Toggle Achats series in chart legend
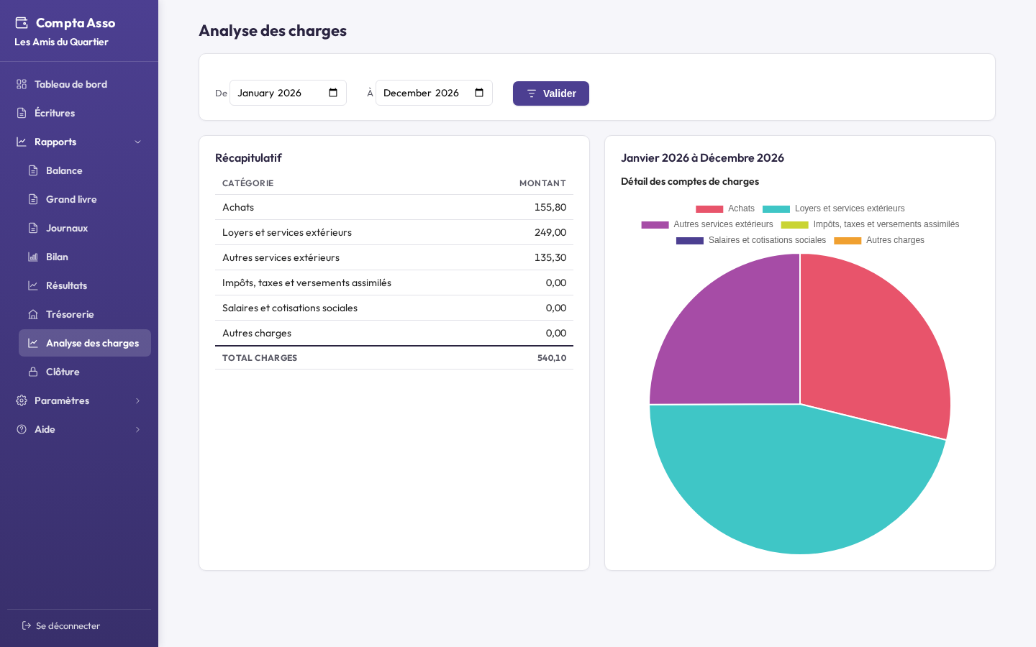 tap(725, 208)
